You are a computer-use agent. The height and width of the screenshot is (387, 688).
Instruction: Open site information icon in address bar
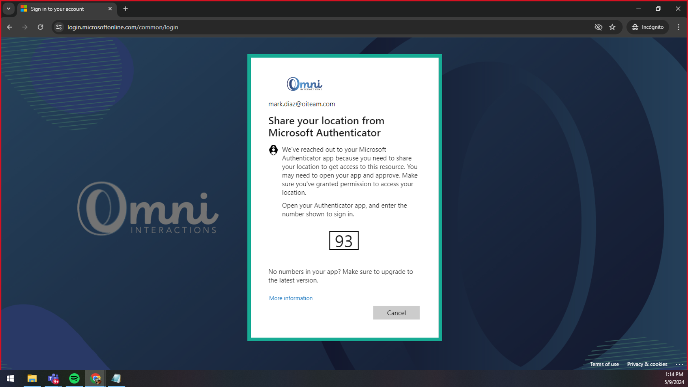click(59, 27)
